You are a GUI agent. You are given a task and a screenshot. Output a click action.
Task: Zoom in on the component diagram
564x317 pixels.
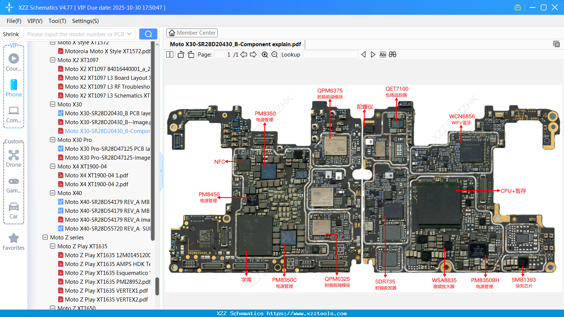pyautogui.click(x=265, y=54)
